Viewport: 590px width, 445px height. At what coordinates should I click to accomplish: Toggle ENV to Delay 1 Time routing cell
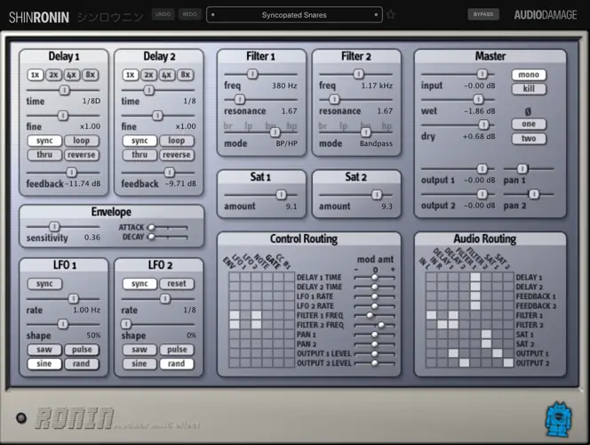click(x=235, y=277)
